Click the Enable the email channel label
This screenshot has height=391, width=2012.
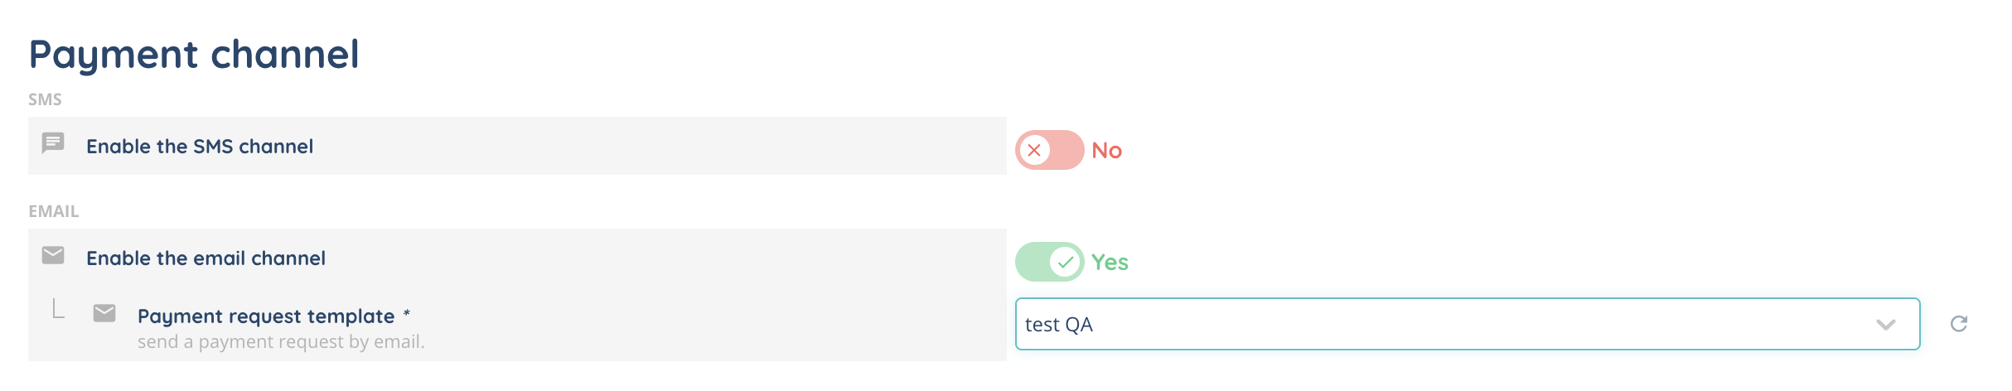pos(206,258)
